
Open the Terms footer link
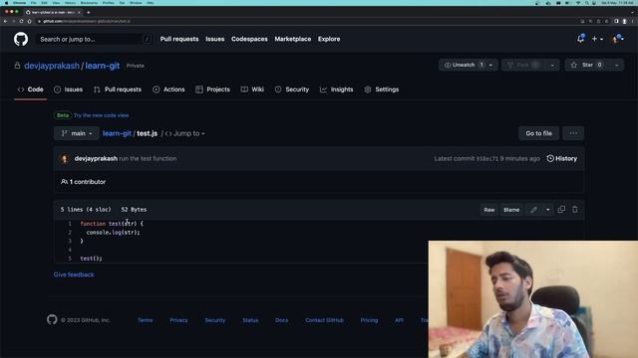coord(146,320)
